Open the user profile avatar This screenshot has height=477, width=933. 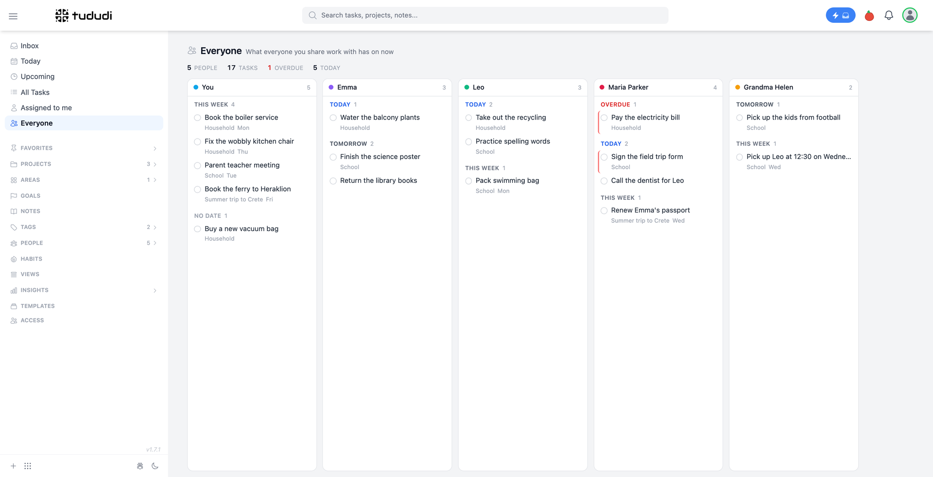[910, 16]
